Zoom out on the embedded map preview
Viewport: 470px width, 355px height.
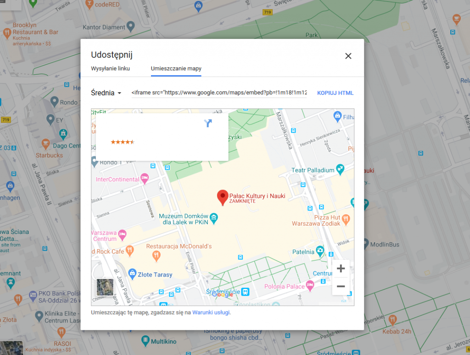pos(341,286)
